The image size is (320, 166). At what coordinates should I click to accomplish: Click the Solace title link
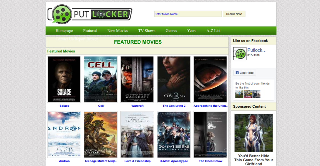tap(64, 106)
